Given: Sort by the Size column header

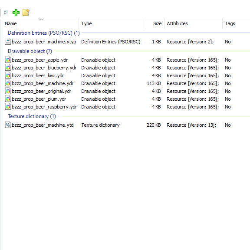Looking at the screenshot, I should 154,23.
